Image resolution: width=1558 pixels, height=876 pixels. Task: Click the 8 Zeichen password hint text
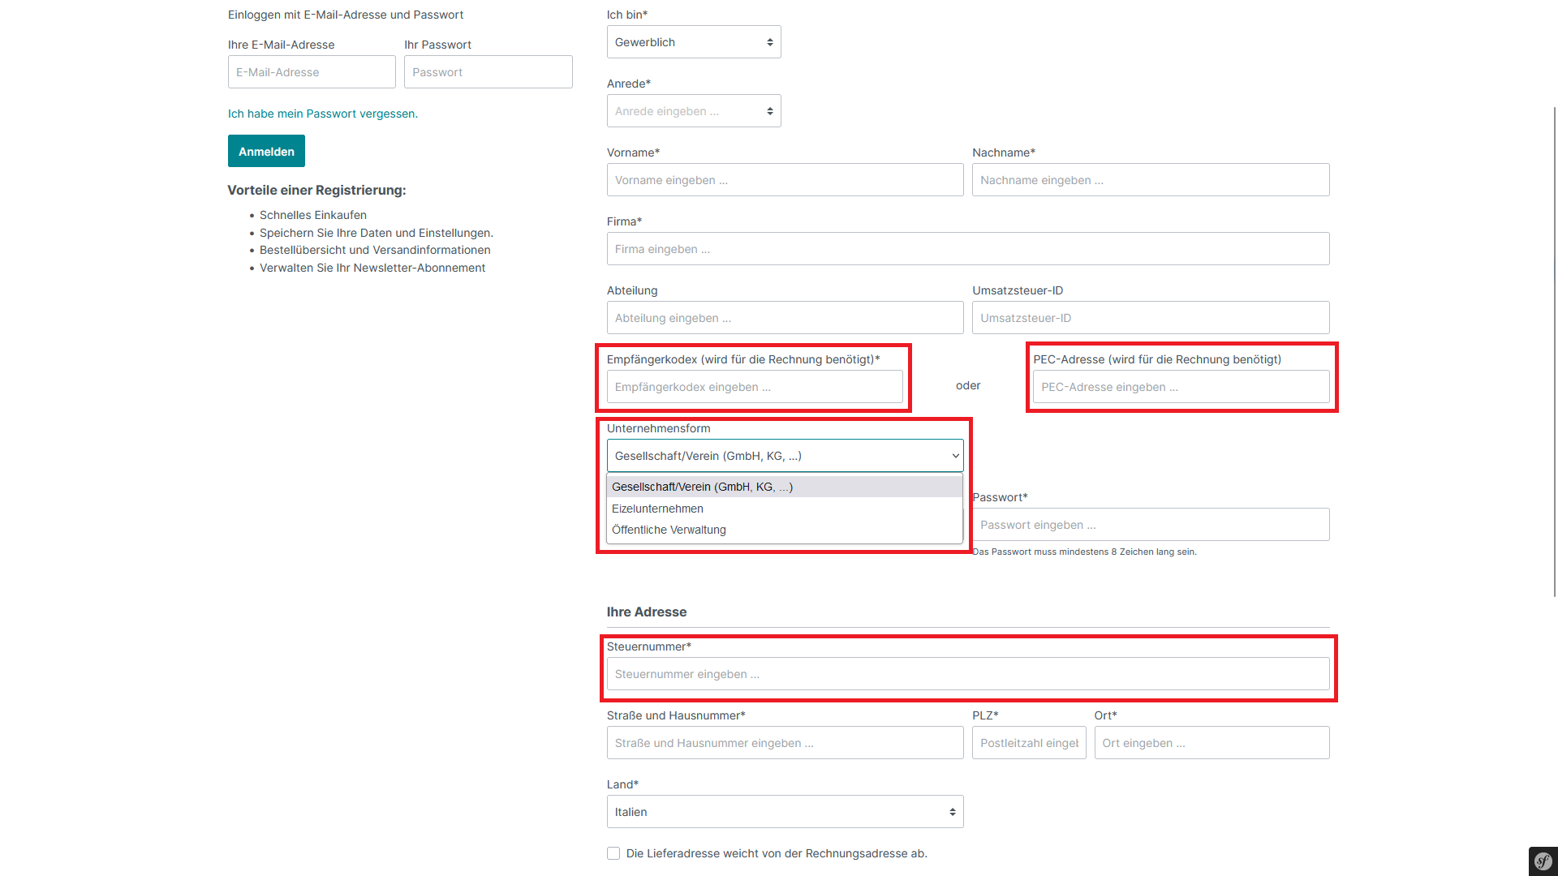click(x=1084, y=552)
